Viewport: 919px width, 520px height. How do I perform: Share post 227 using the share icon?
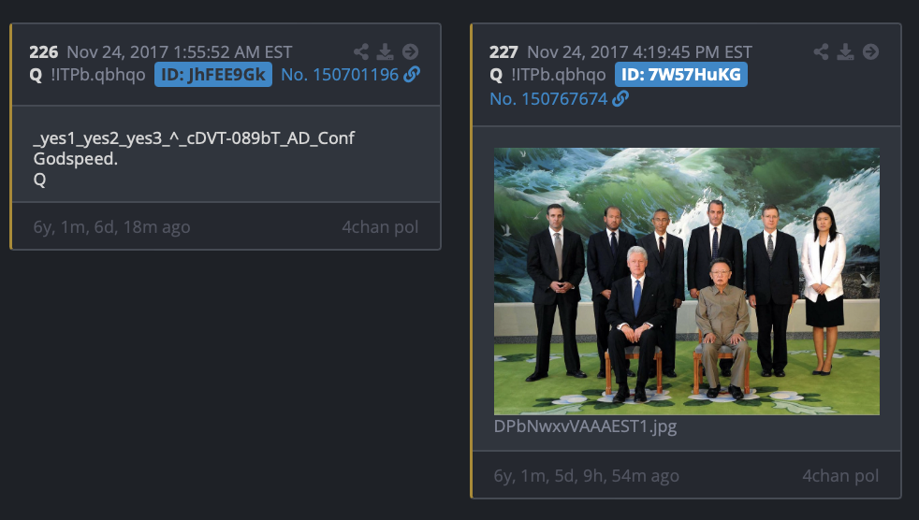(821, 51)
